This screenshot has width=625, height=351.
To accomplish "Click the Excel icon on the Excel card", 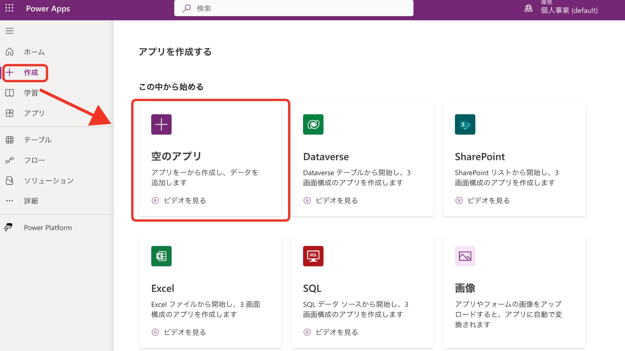I will click(161, 256).
